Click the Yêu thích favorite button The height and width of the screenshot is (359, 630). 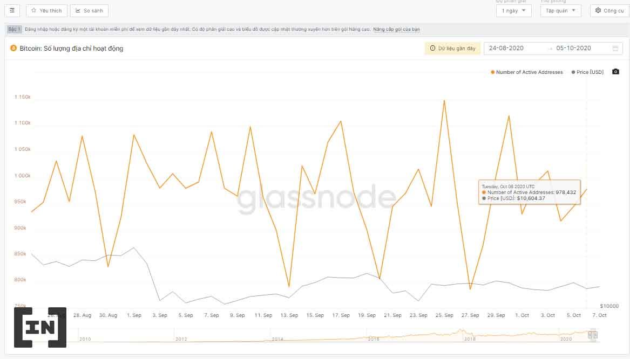tap(46, 10)
